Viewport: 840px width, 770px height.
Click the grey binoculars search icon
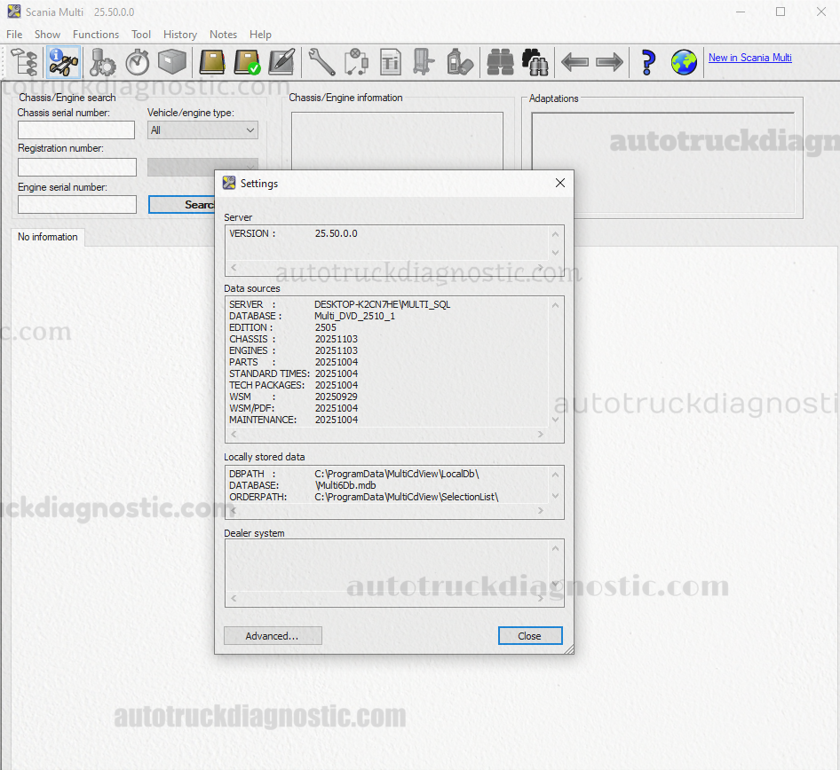coord(500,62)
